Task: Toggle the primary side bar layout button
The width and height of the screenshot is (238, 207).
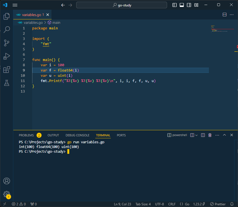Action: pos(175,5)
